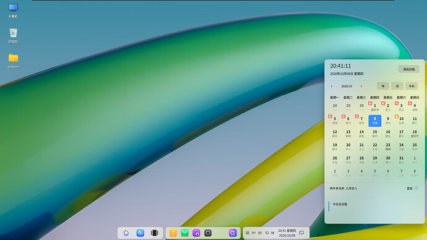
Task: Launch the blue browser from the taskbar
Action: pos(140,233)
